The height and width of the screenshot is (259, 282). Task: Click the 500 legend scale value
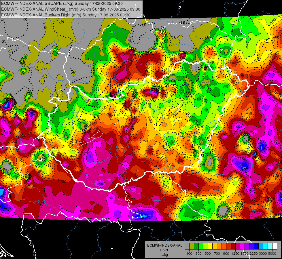pos(208,254)
